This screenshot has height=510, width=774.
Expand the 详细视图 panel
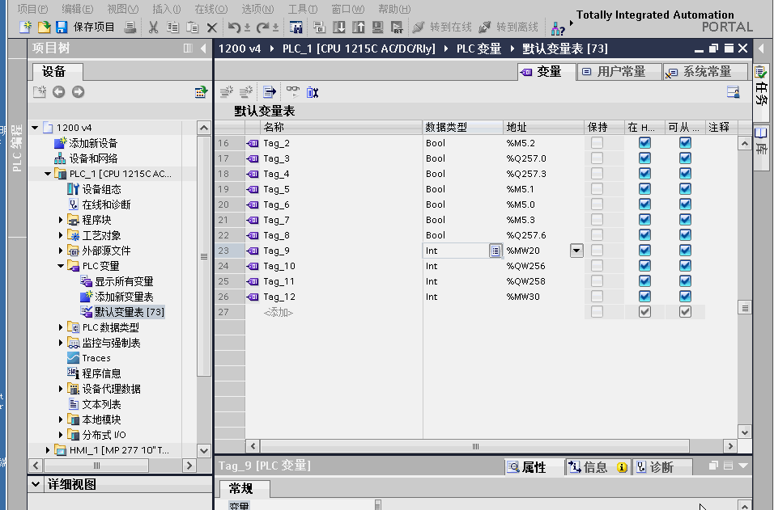click(36, 484)
